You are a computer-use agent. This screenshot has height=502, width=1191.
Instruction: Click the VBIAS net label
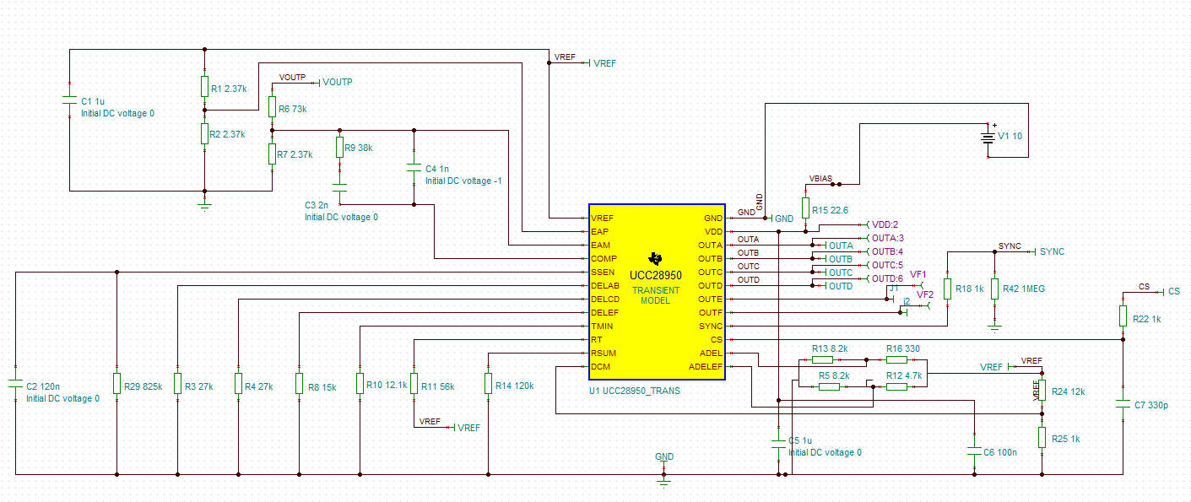[x=820, y=179]
